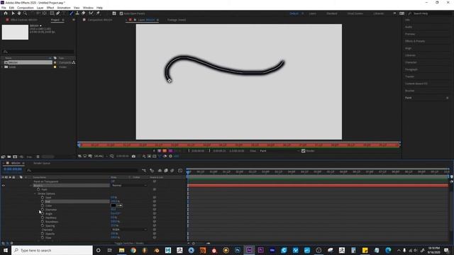Click the Draft 3D icon in timeline
454x255 pixels.
tap(152, 171)
